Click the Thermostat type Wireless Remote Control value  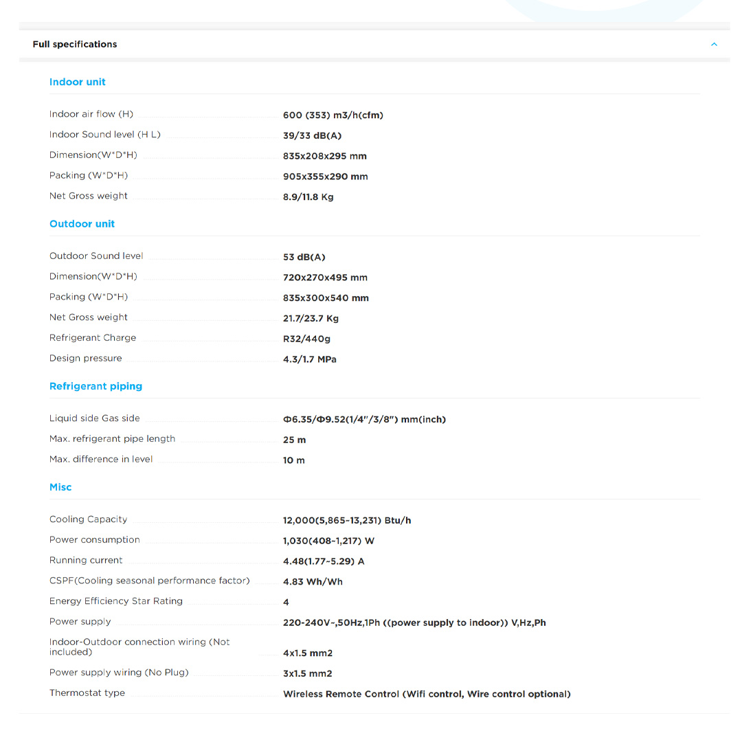point(427,694)
